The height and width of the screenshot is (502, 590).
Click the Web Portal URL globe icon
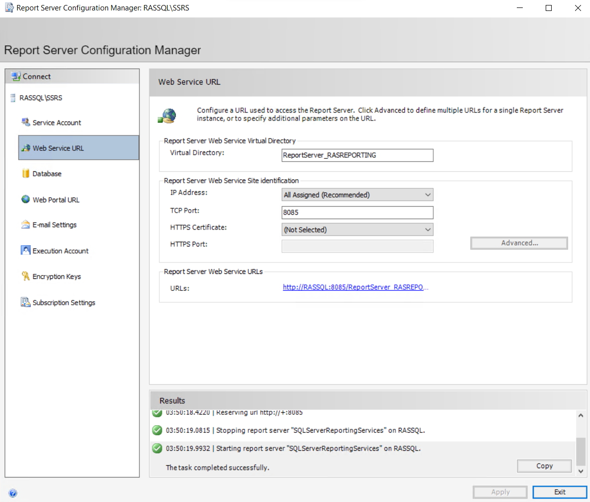(26, 199)
